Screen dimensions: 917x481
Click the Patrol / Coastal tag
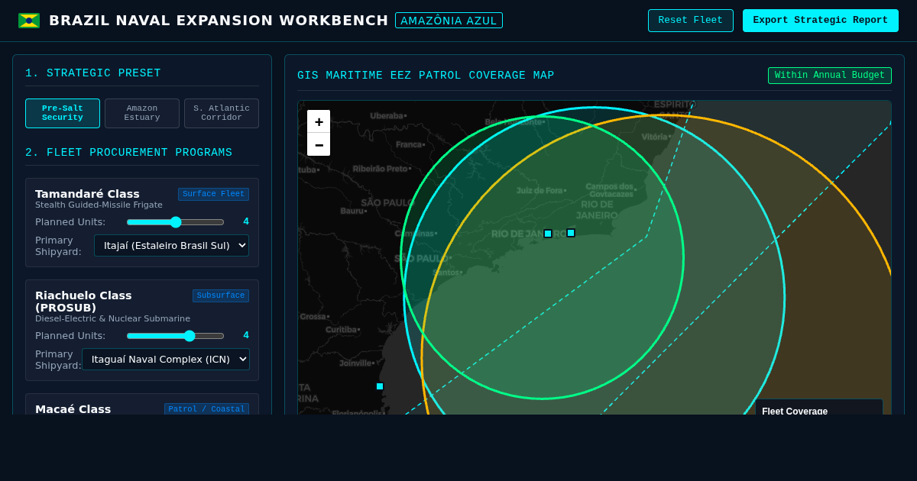[x=206, y=409]
